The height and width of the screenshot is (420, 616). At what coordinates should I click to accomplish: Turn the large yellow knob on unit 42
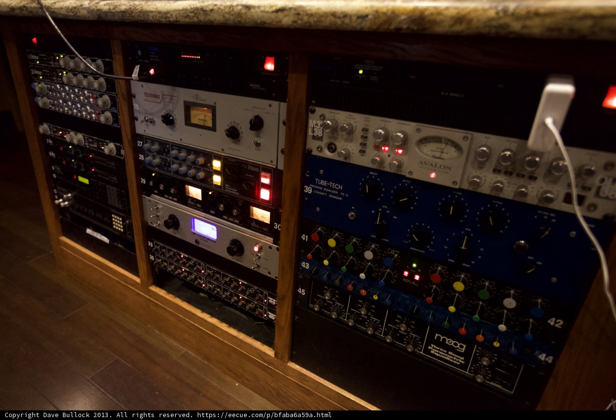459,286
